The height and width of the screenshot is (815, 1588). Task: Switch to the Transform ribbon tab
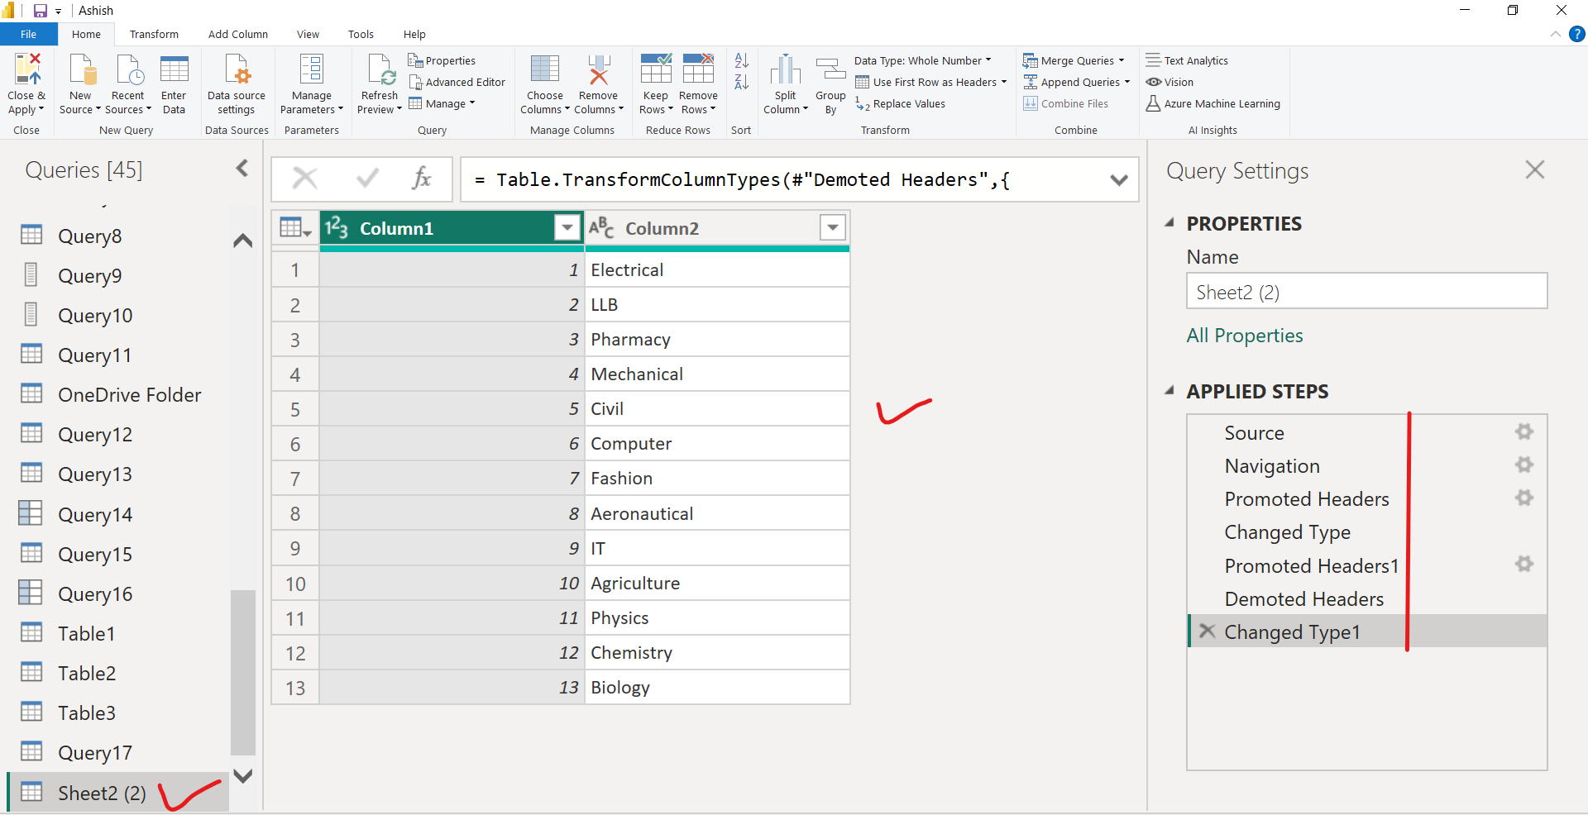[x=154, y=34]
